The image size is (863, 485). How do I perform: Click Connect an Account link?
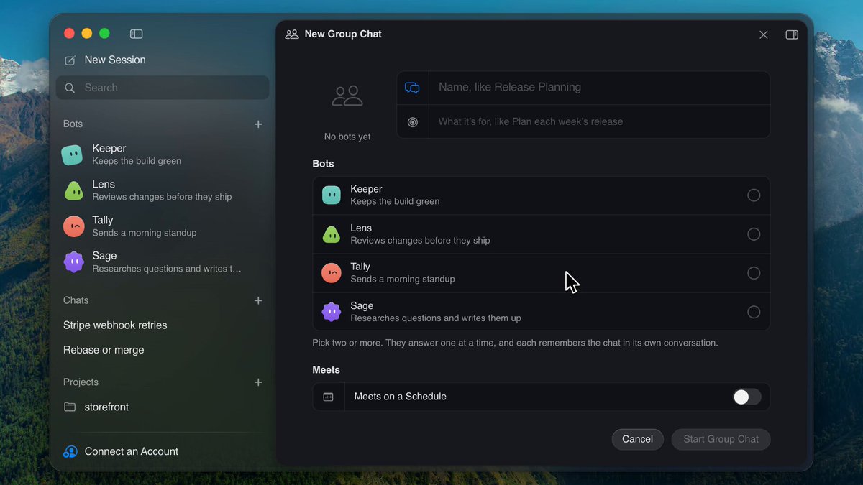(132, 451)
